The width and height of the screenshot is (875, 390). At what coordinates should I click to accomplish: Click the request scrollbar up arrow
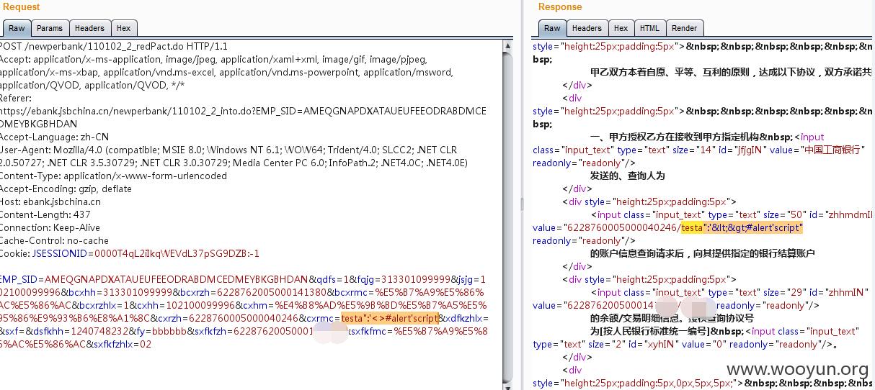507,45
